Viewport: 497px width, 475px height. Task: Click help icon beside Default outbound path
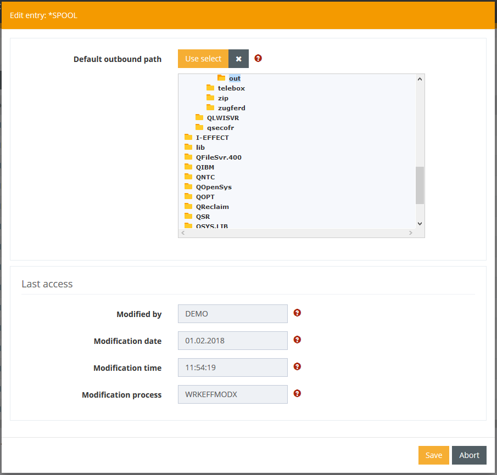[258, 58]
